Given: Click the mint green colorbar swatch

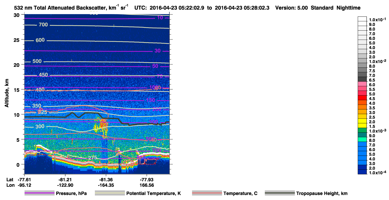Looking at the screenshot, I should coord(362,139).
